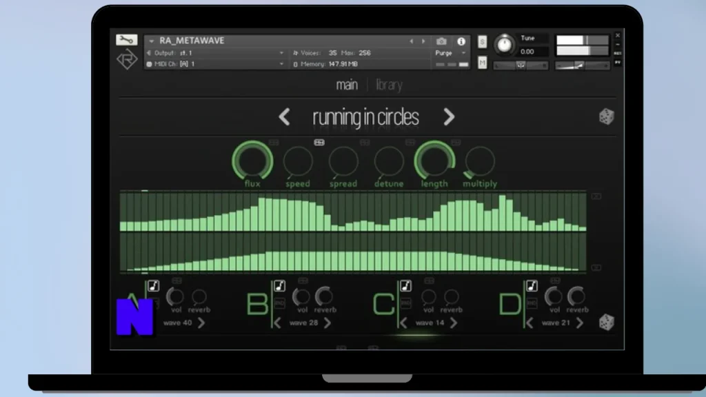
Task: Click the Rigid Audio diamond logo
Action: click(127, 59)
